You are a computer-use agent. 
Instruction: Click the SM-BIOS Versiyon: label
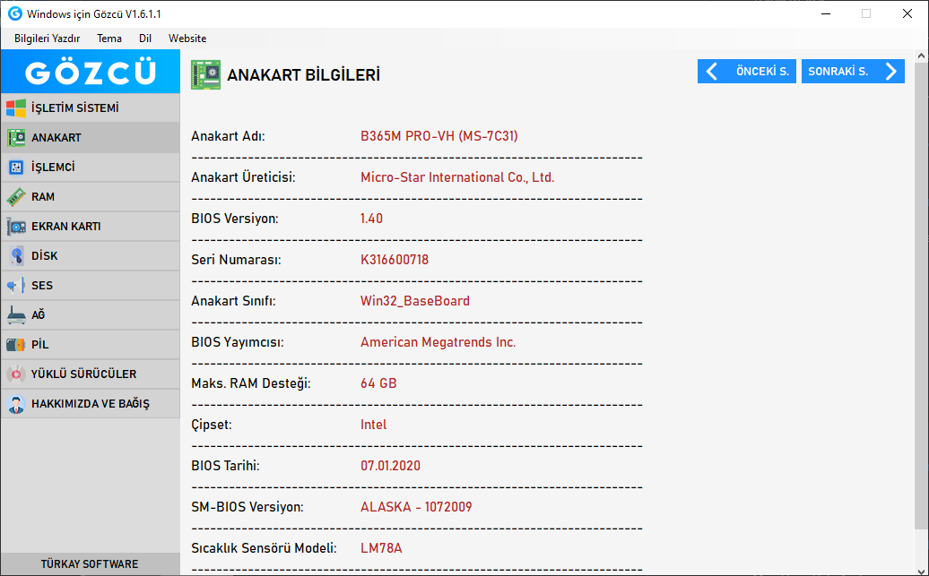tap(247, 507)
